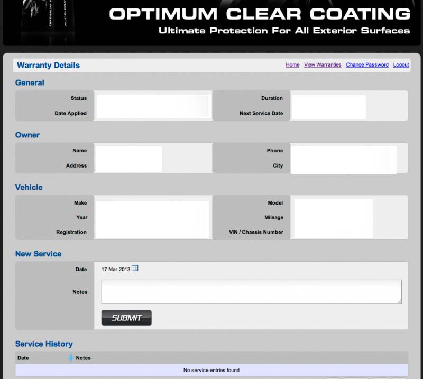The width and height of the screenshot is (423, 379).
Task: Click the Optimum Clear Coating banner title
Action: pos(260,14)
